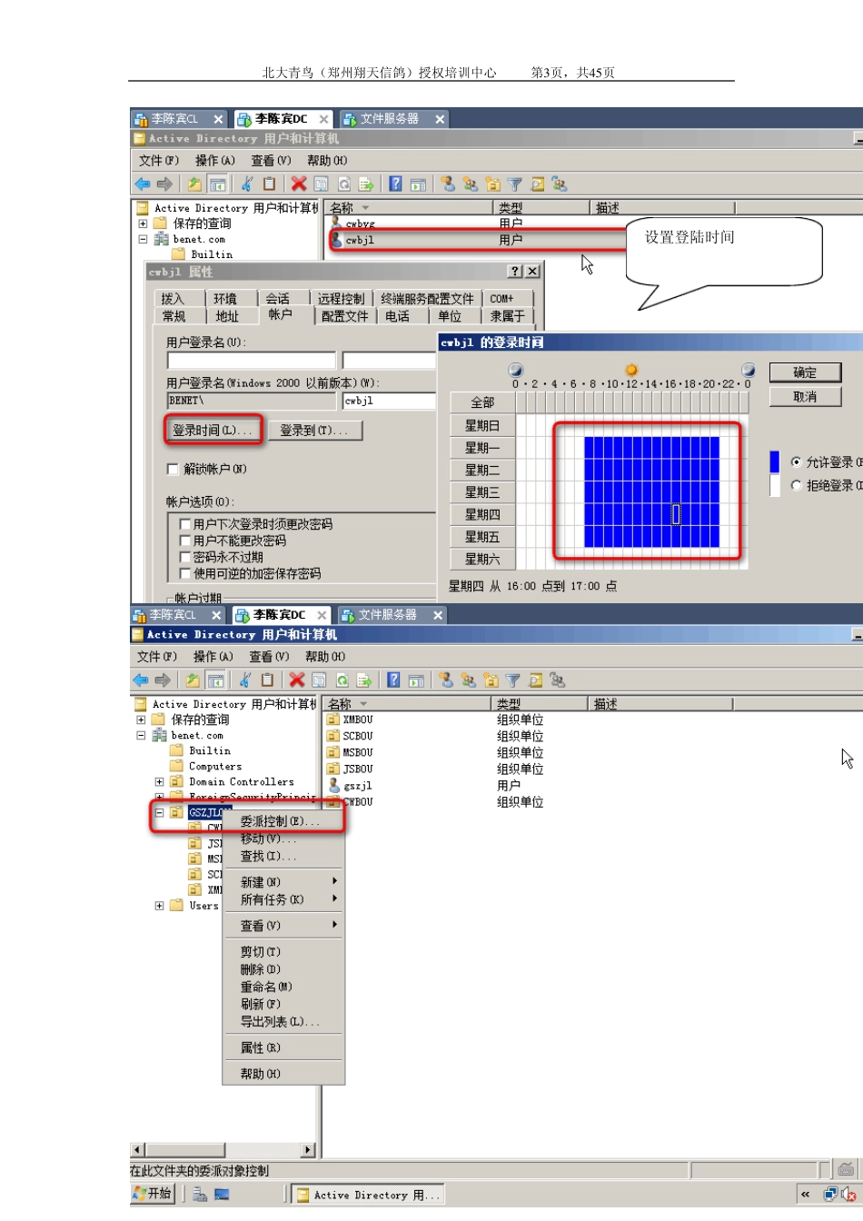Choose 委派控制 from context menu
The height and width of the screenshot is (1221, 863).
pos(283,821)
